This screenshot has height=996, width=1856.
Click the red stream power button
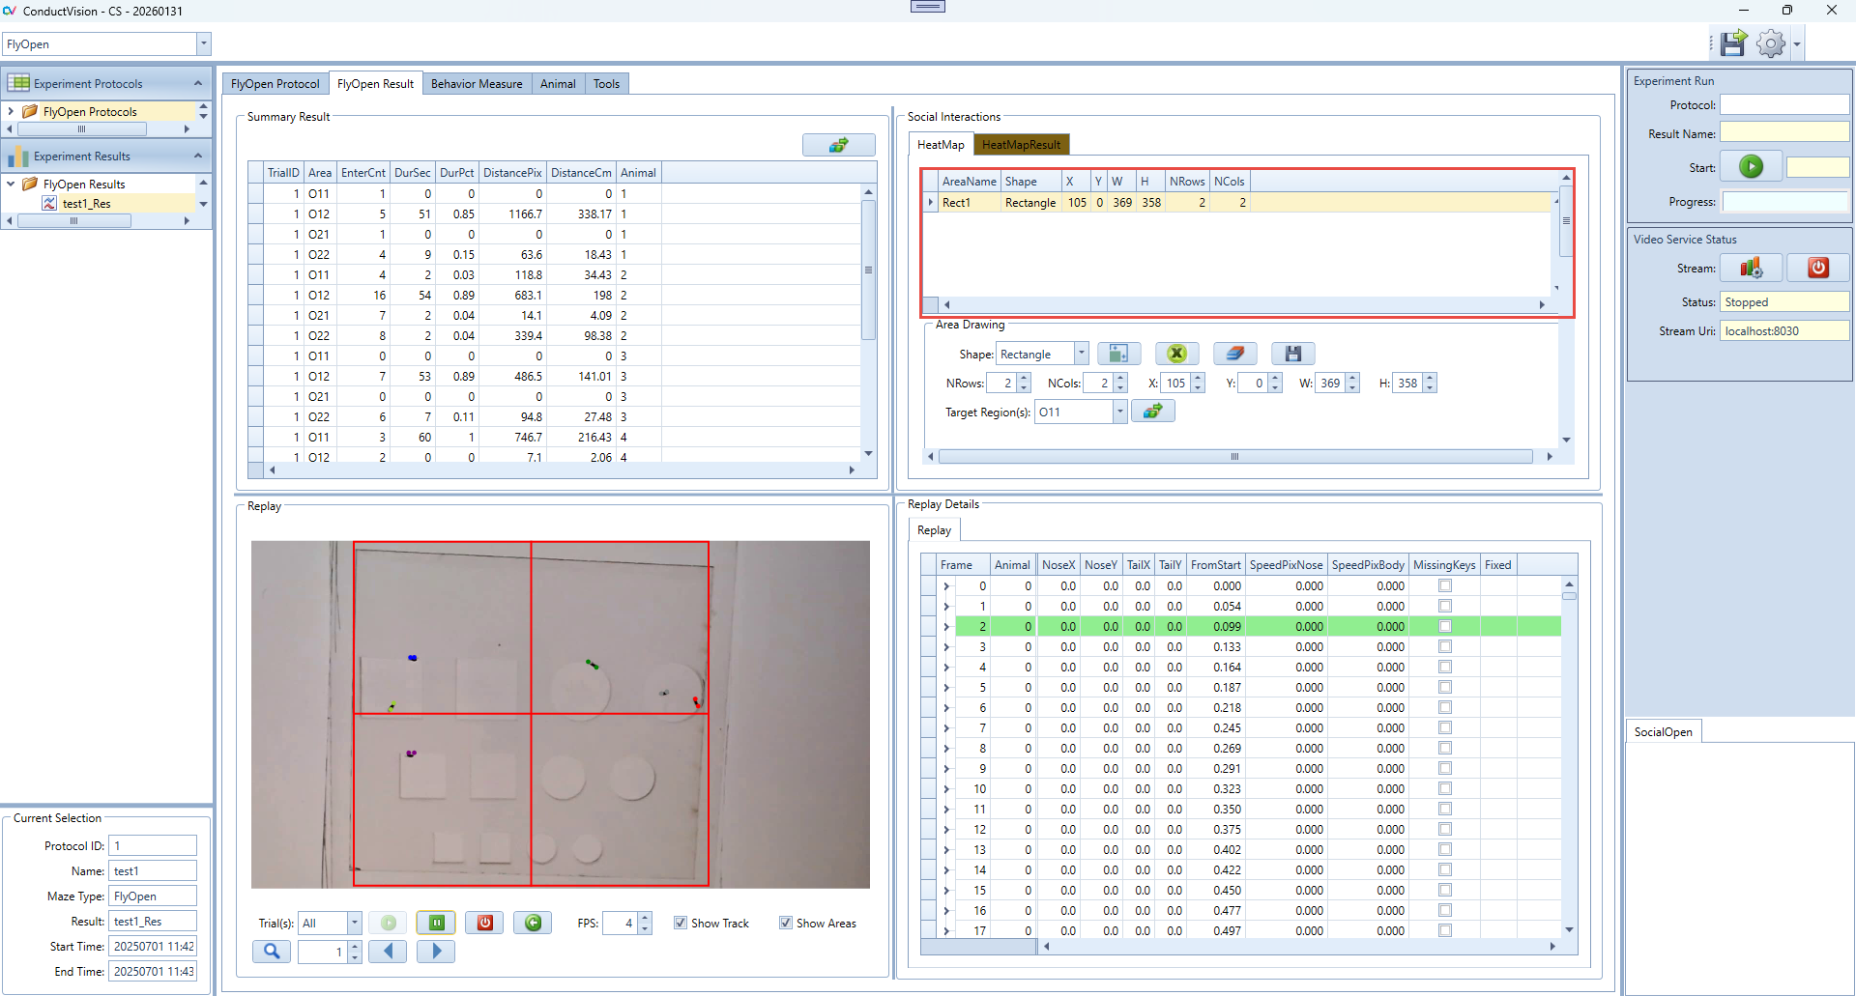(1817, 268)
